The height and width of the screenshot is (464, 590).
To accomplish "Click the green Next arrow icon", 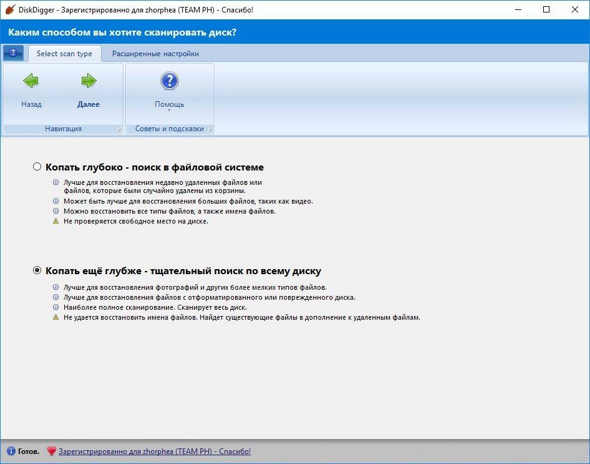I will pyautogui.click(x=89, y=81).
